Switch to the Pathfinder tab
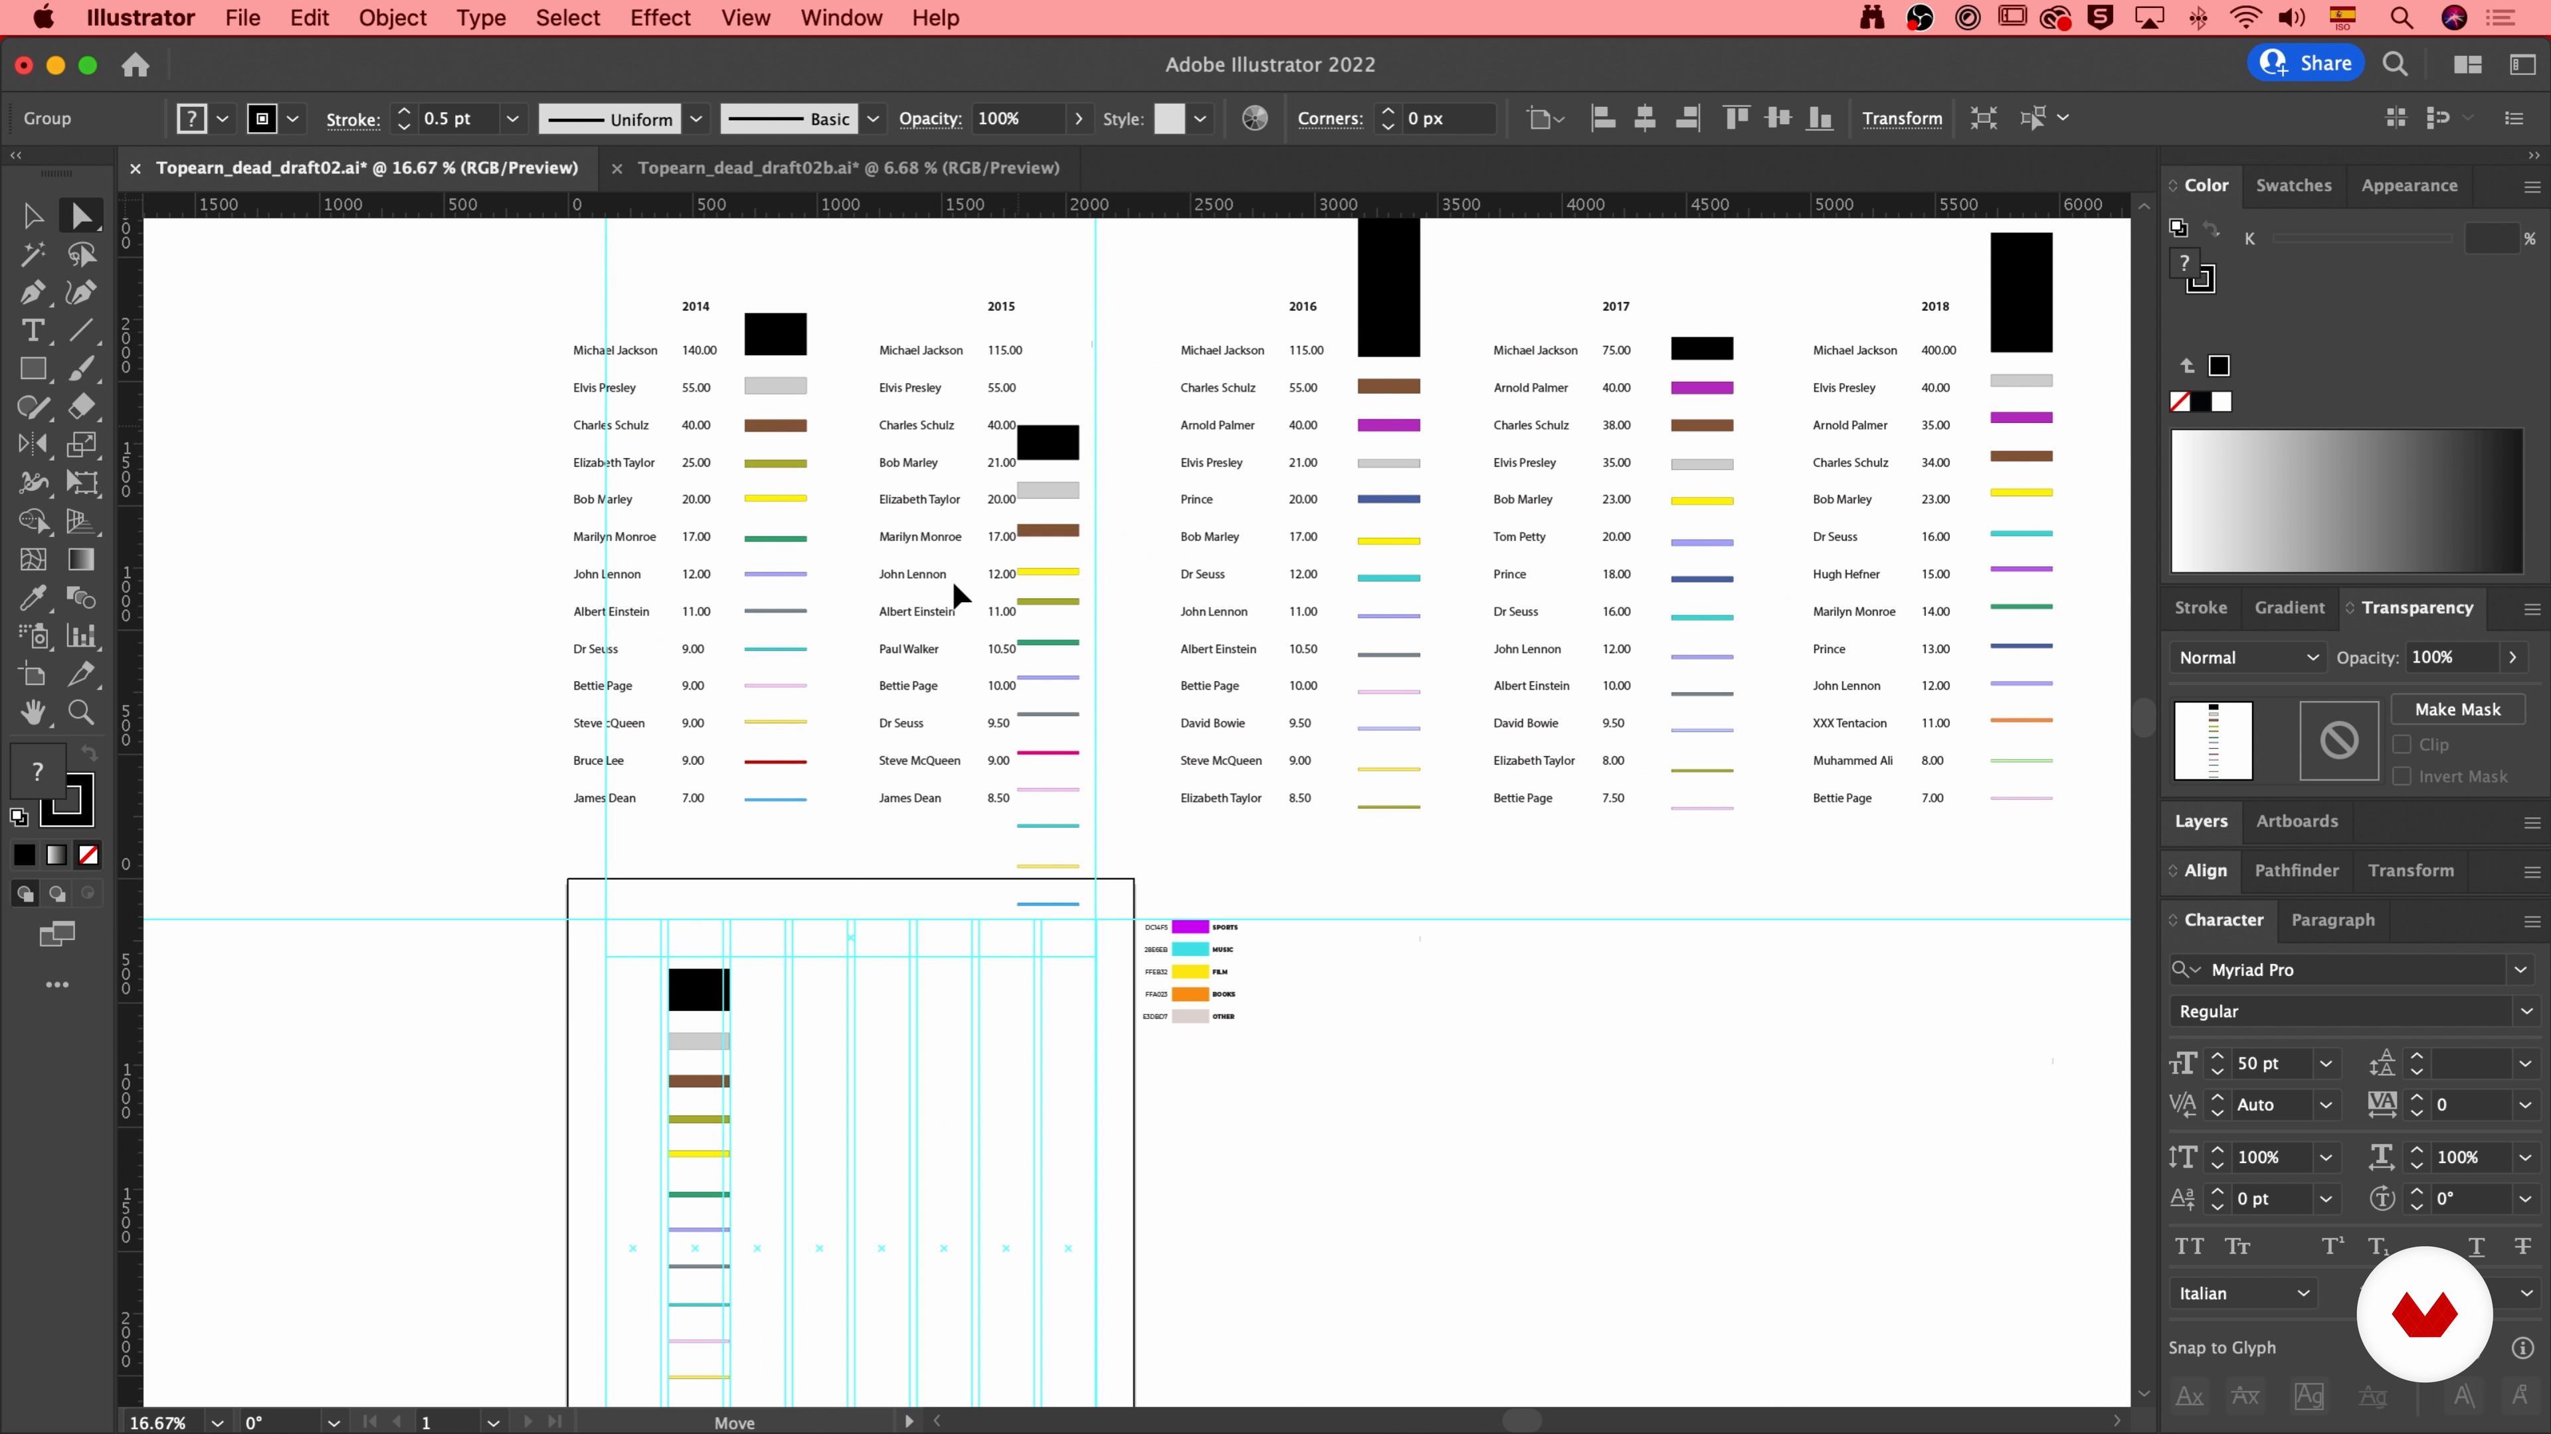 coord(2297,871)
